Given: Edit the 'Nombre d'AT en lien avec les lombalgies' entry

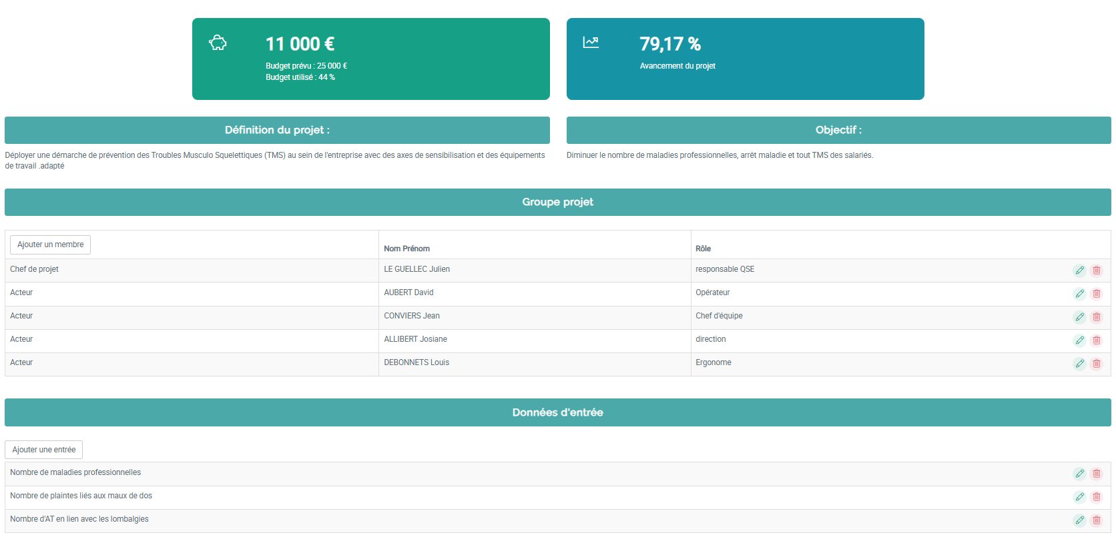Looking at the screenshot, I should tap(1079, 520).
